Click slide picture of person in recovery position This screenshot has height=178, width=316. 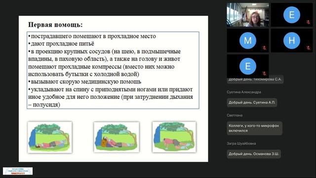[174, 137]
